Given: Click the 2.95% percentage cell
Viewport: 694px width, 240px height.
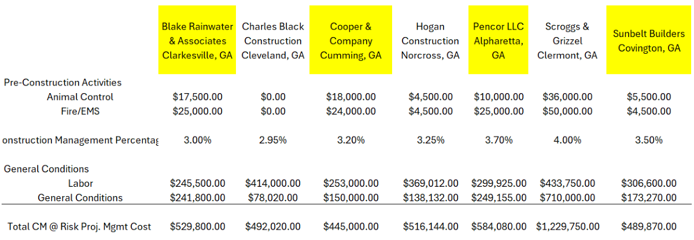Looking at the screenshot, I should click(272, 140).
